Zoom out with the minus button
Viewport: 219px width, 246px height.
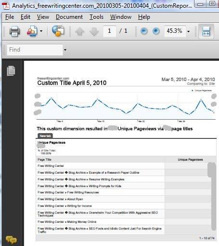[144, 31]
